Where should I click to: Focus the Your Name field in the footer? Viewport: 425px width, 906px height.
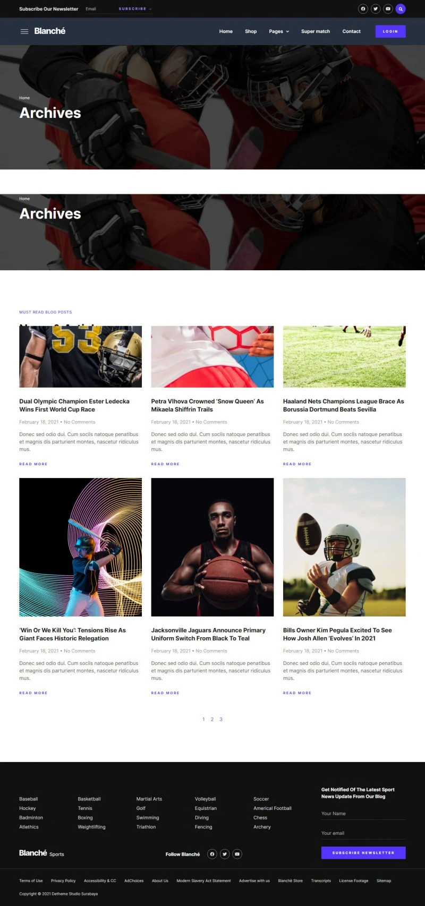[363, 814]
